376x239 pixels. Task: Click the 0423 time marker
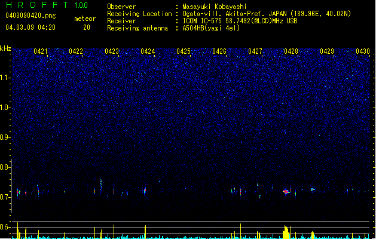[x=112, y=51]
